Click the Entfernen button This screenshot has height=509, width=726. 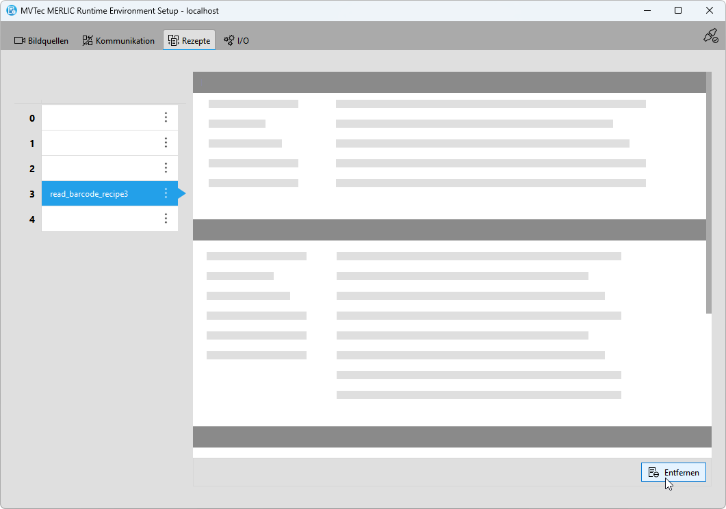coord(673,472)
